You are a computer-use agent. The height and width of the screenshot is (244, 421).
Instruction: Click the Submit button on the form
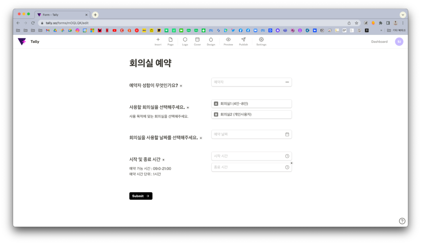click(141, 196)
